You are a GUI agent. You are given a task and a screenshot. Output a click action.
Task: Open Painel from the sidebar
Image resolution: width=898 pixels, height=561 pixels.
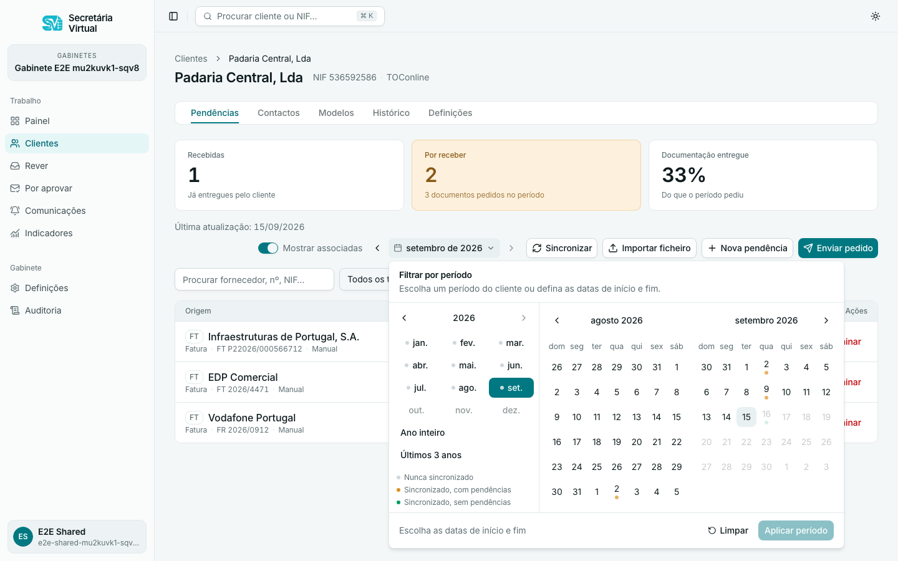tap(77, 121)
